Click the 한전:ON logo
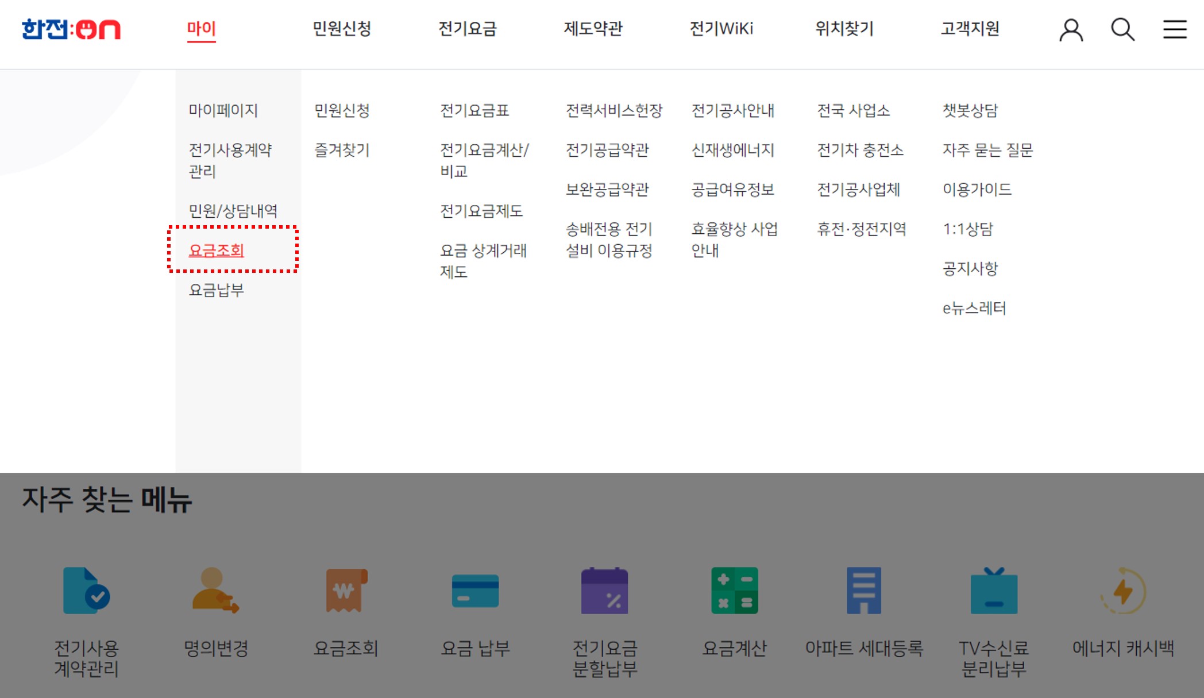Screen dimensions: 1204x698 71,29
